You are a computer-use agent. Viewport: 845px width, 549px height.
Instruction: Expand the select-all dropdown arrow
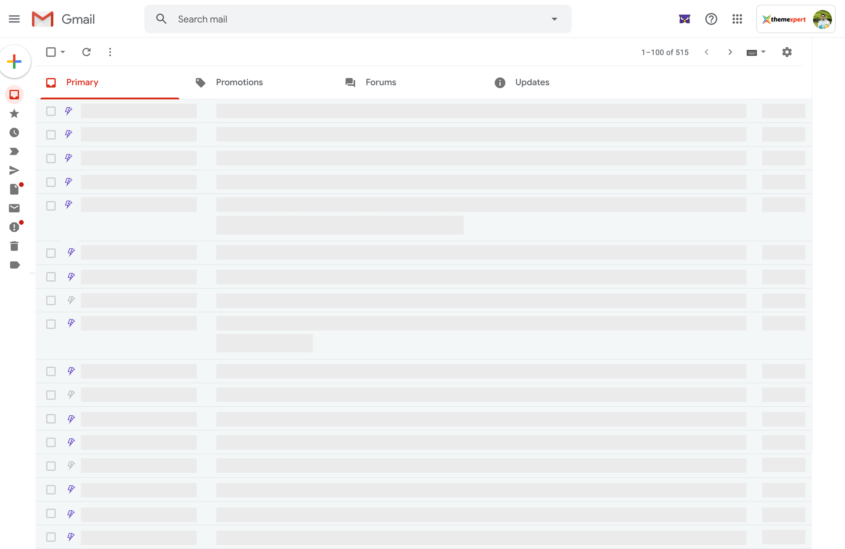click(63, 52)
